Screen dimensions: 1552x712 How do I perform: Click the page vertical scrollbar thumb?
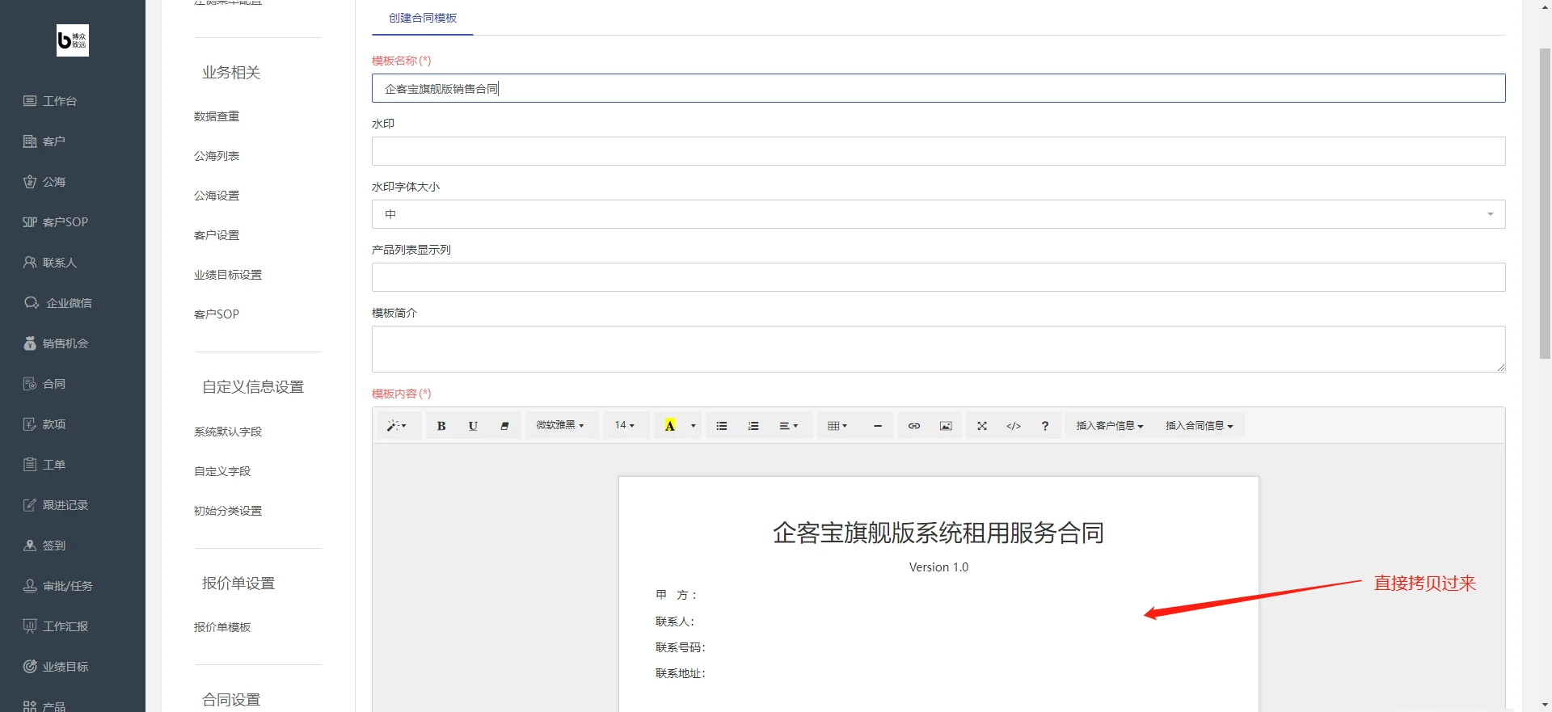[x=1545, y=202]
